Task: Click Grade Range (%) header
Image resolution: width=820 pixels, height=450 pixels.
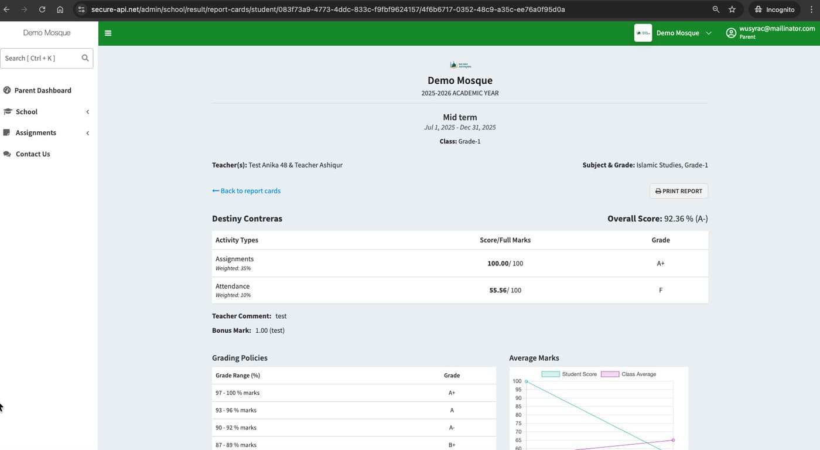Action: pyautogui.click(x=238, y=376)
